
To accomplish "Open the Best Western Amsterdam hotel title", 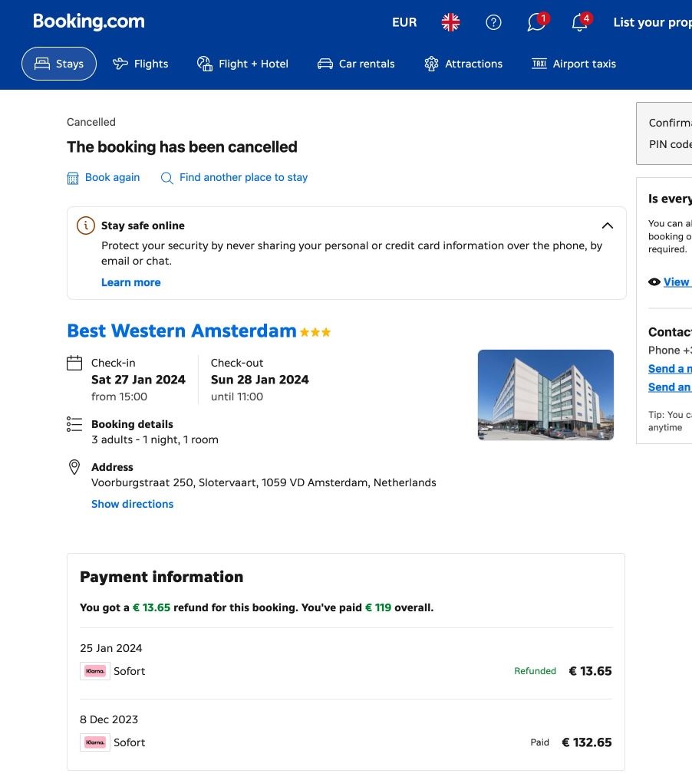I will (x=182, y=331).
